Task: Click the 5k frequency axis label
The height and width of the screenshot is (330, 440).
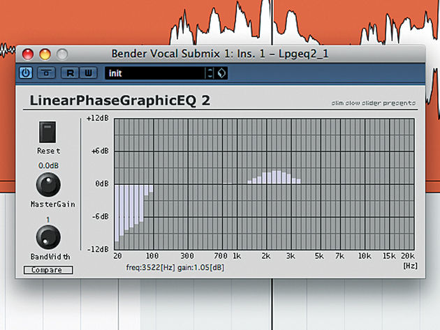Action: click(x=319, y=256)
